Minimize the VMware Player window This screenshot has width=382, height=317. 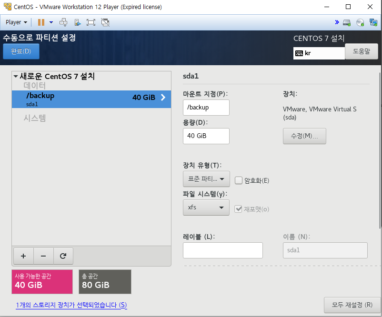(327, 7)
